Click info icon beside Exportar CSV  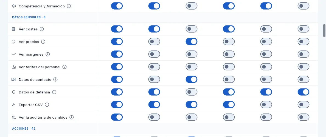tap(47, 105)
